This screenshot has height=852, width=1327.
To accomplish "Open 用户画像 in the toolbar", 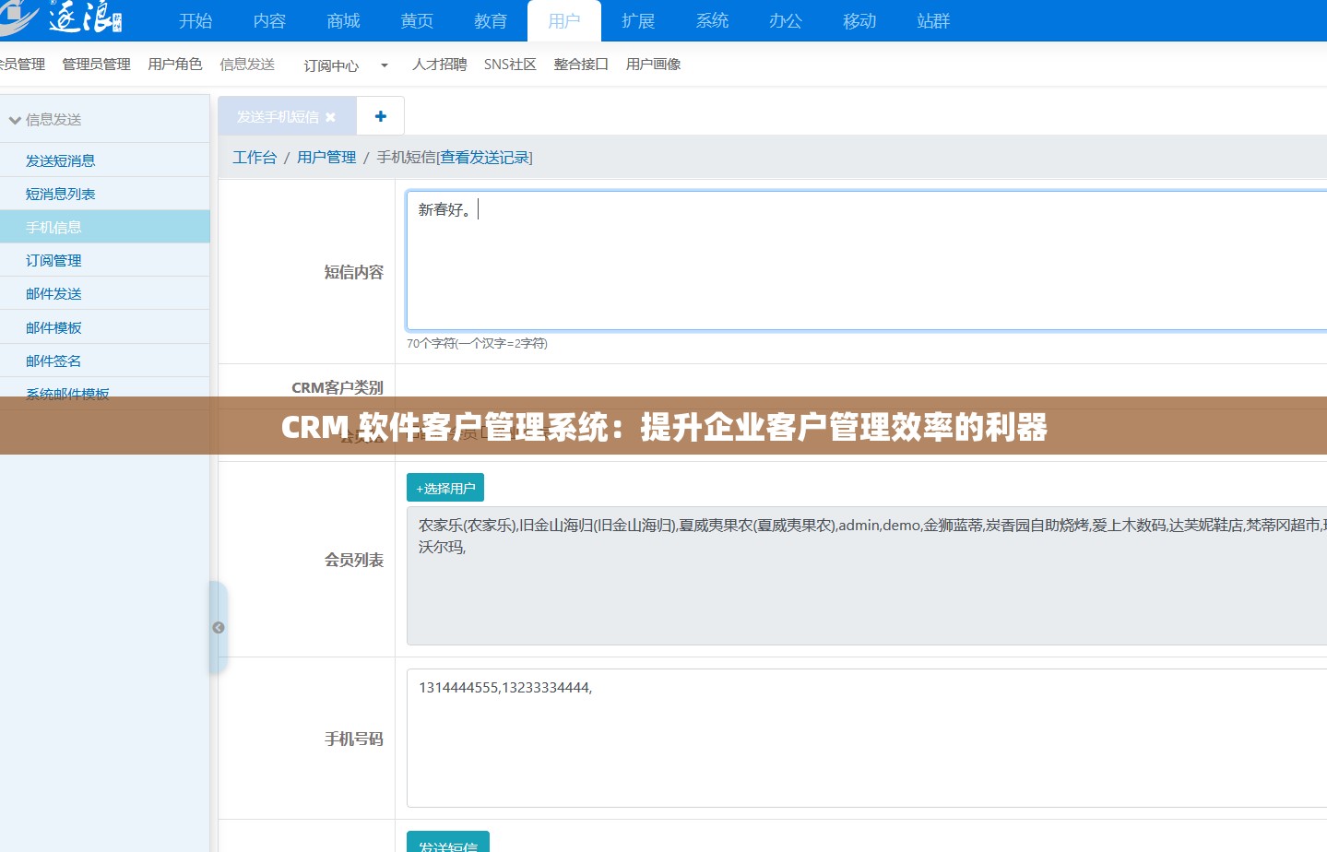I will point(653,64).
